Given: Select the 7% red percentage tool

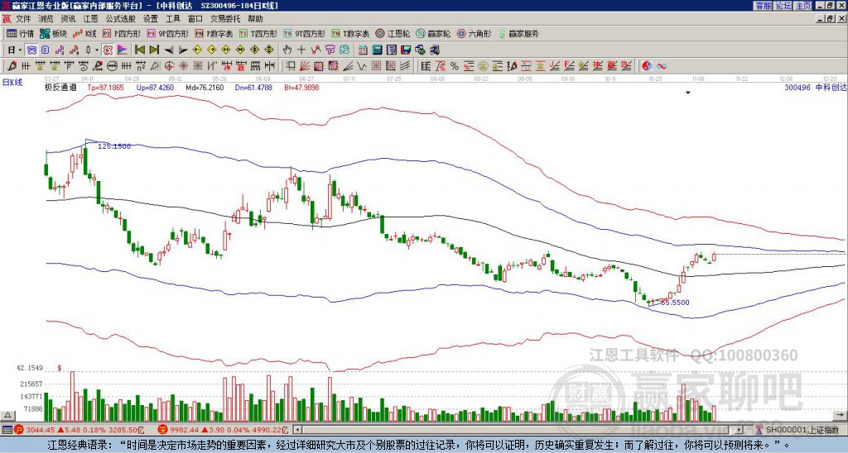Looking at the screenshot, I should [441, 66].
